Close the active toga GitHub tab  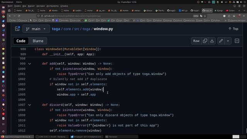(x=211, y=10)
